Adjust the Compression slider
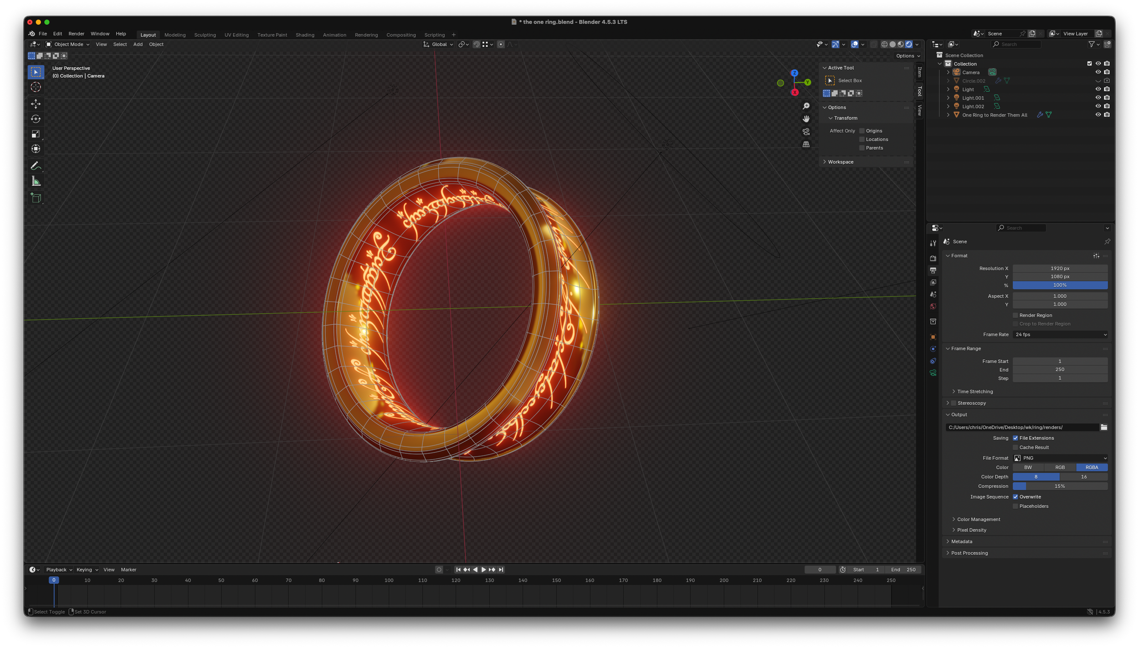 pos(1060,486)
